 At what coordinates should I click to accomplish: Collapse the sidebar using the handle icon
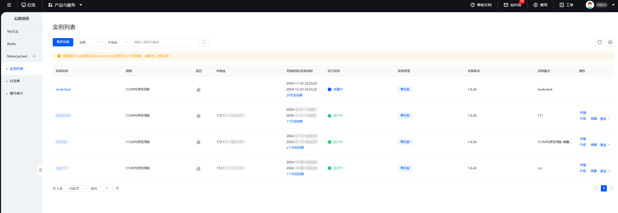point(40,170)
